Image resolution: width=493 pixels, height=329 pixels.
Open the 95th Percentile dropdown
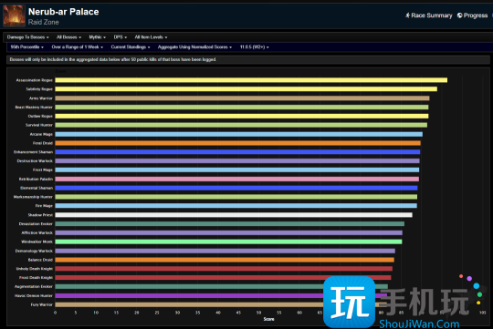tap(27, 47)
